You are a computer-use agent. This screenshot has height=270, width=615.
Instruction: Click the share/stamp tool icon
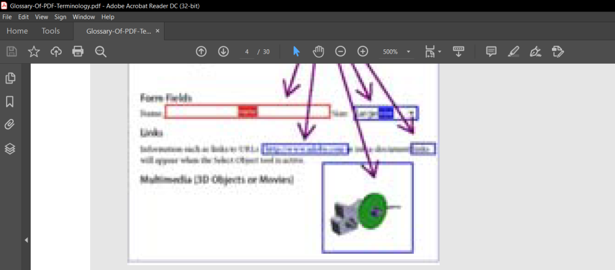[x=558, y=51]
